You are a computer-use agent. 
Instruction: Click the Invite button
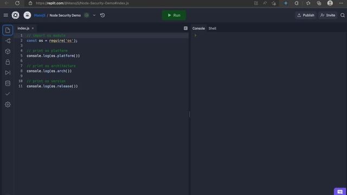click(x=327, y=15)
